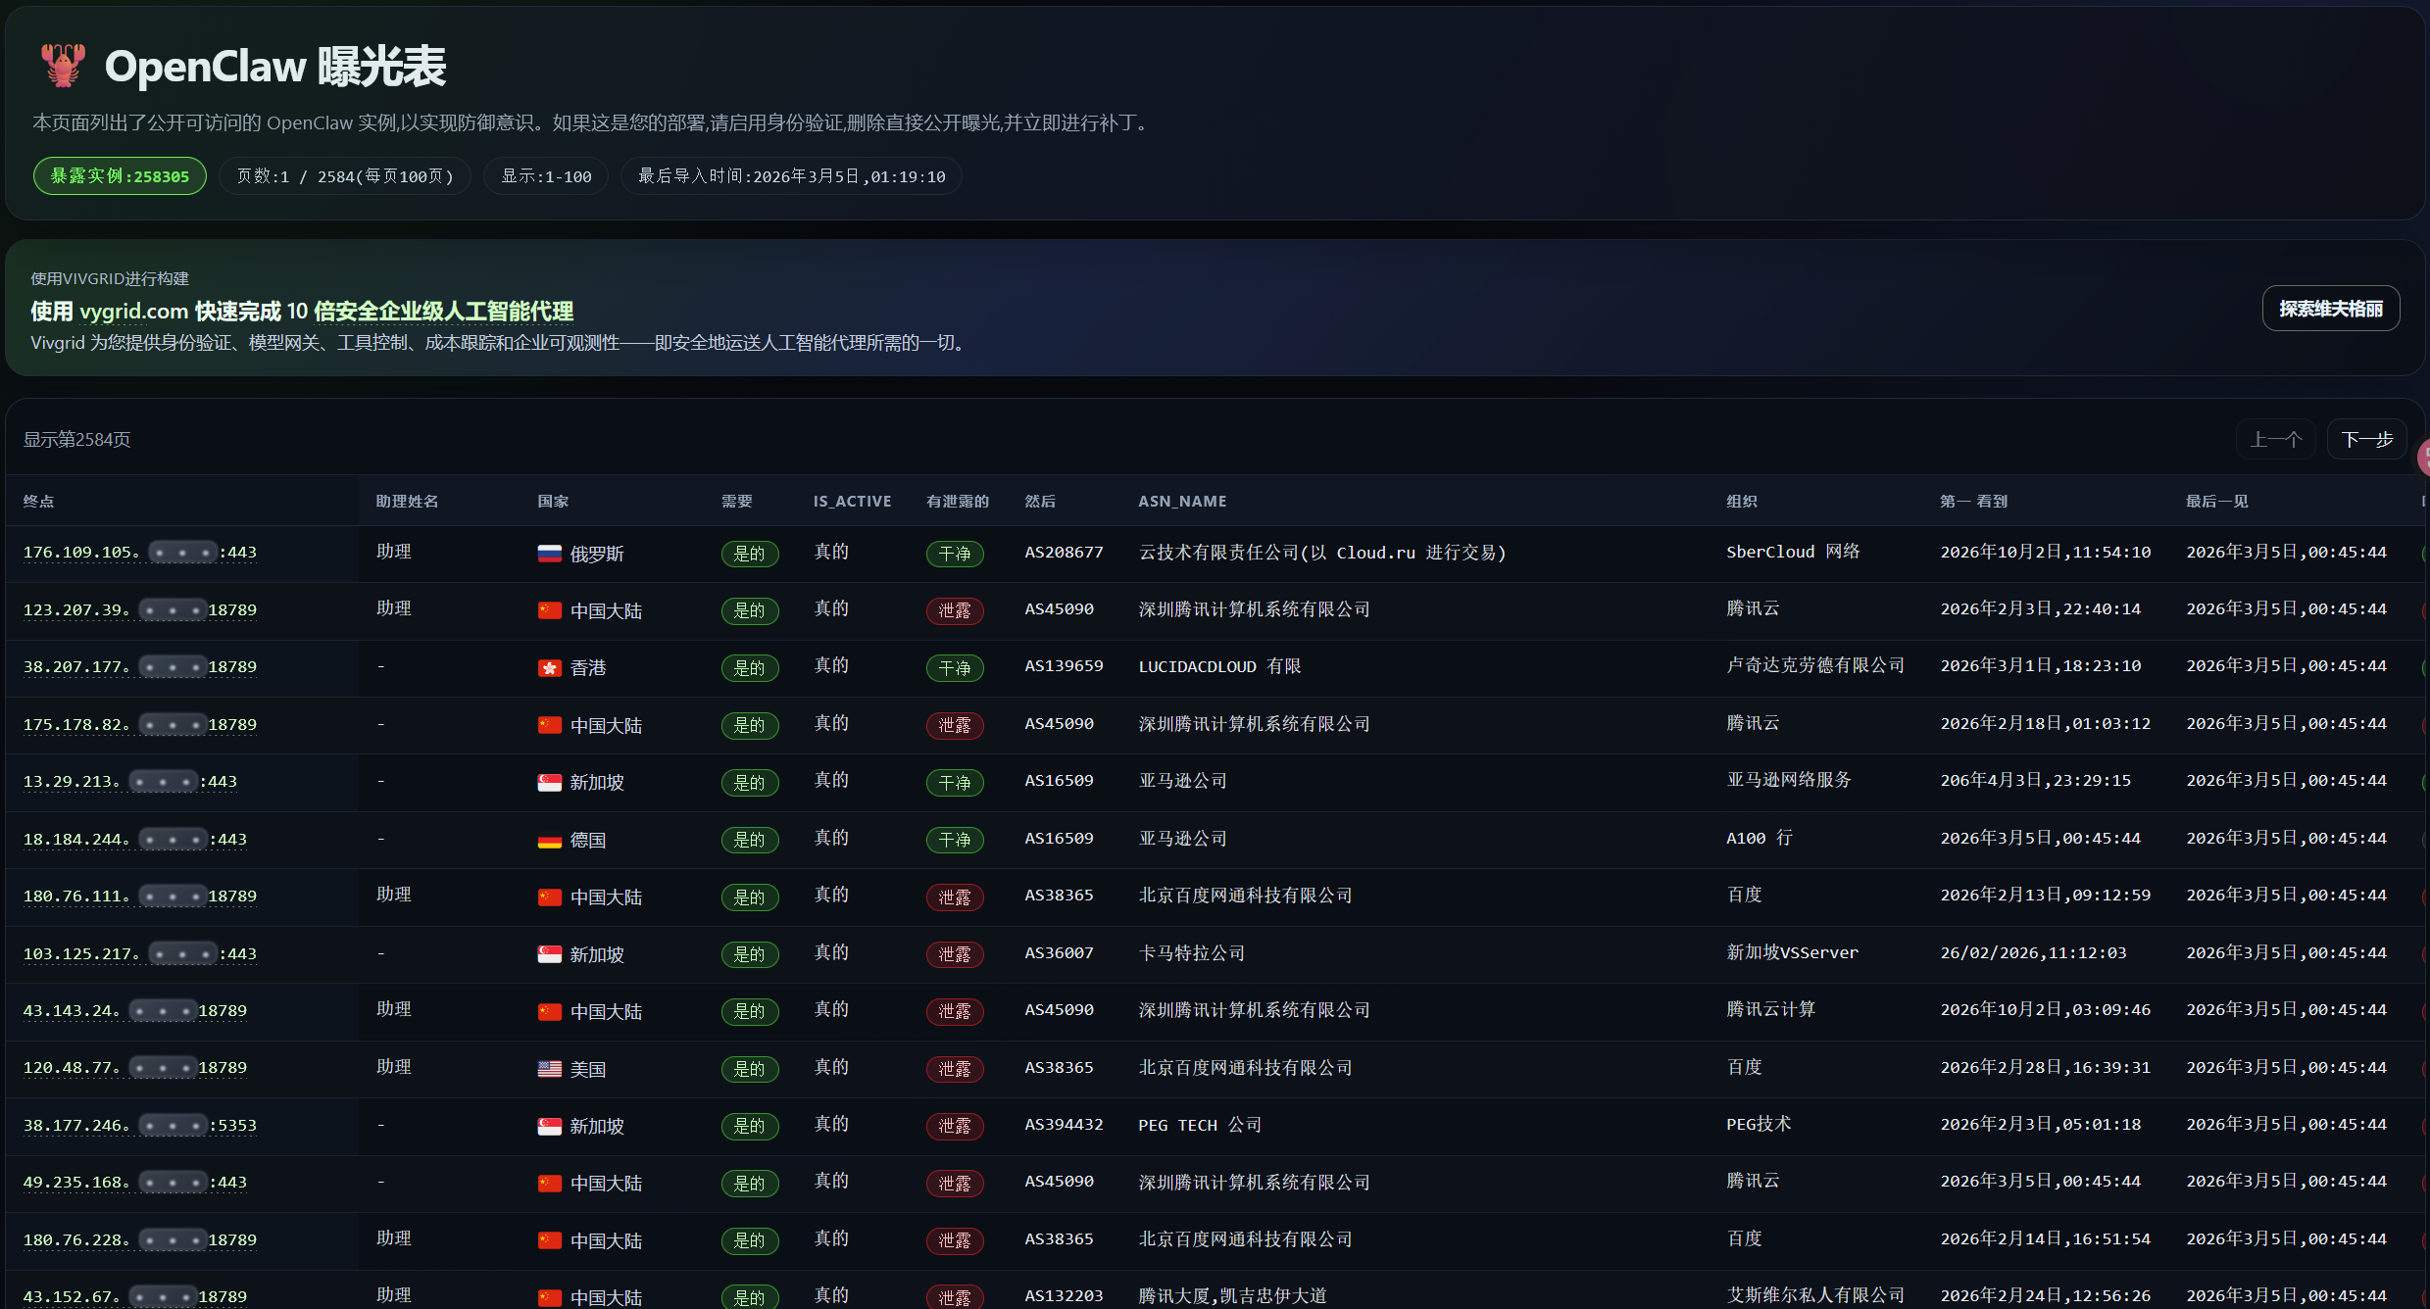Click the China flag icon beside 中国大陆
The height and width of the screenshot is (1309, 2430).
[551, 609]
